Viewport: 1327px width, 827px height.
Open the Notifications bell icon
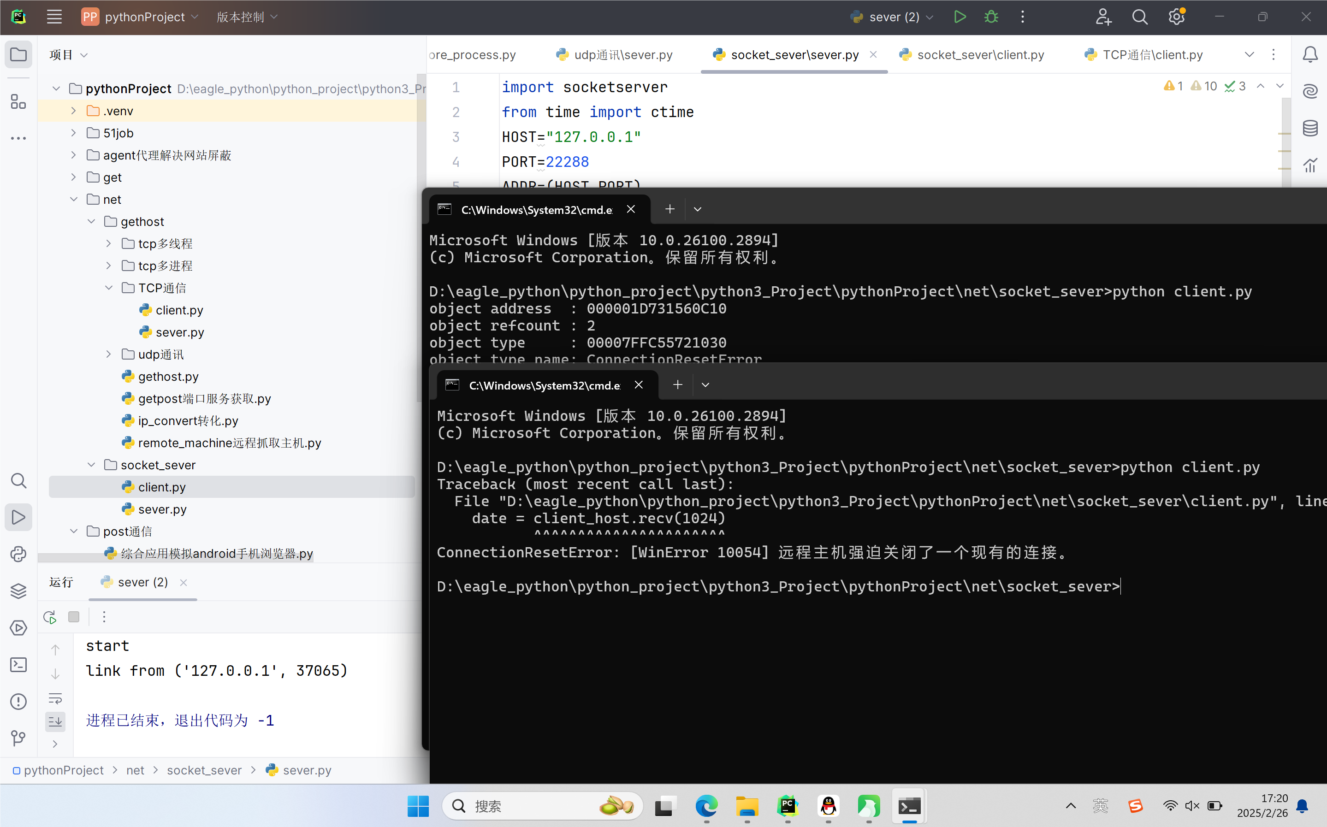click(x=1310, y=54)
